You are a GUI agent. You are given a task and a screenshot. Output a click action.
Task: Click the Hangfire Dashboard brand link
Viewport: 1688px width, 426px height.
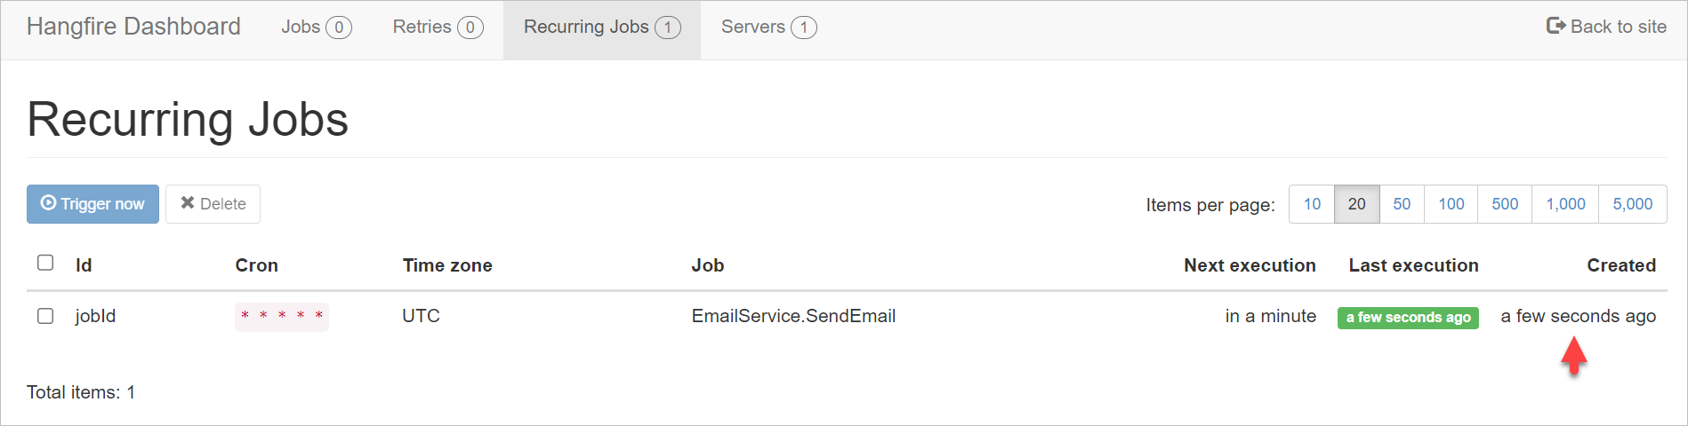tap(133, 27)
